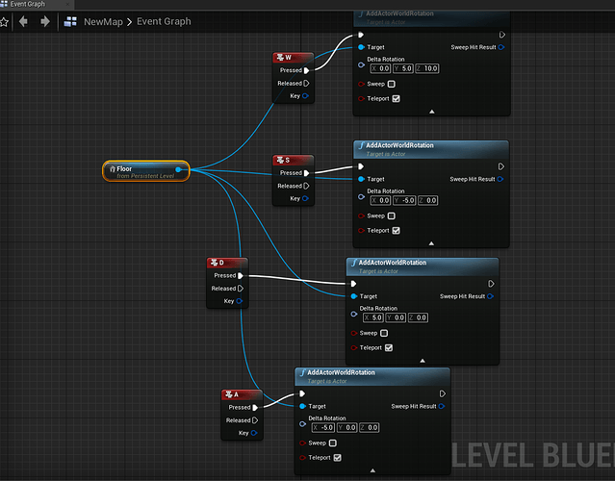Click Event Graph breadcrumb link

tap(164, 21)
